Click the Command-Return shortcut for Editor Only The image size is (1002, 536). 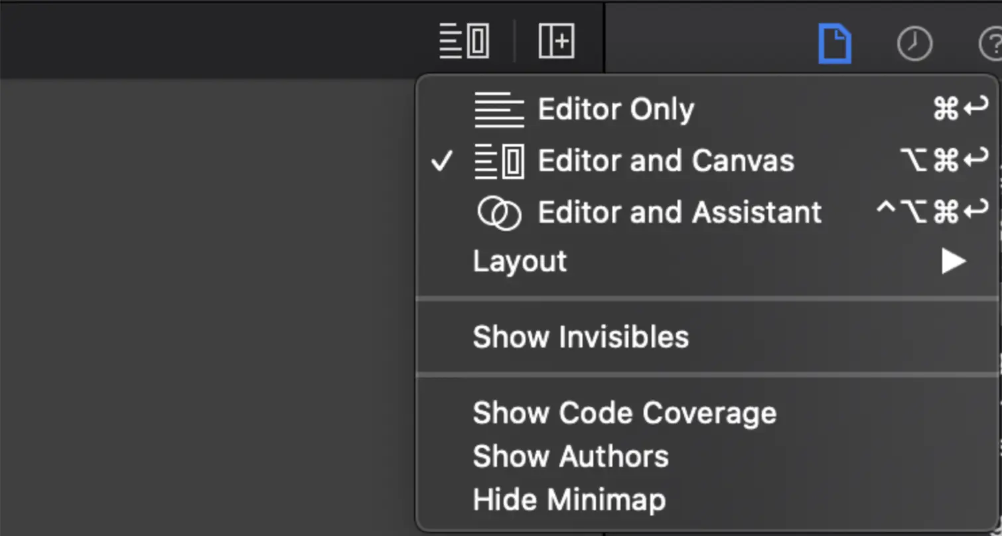[x=960, y=109]
